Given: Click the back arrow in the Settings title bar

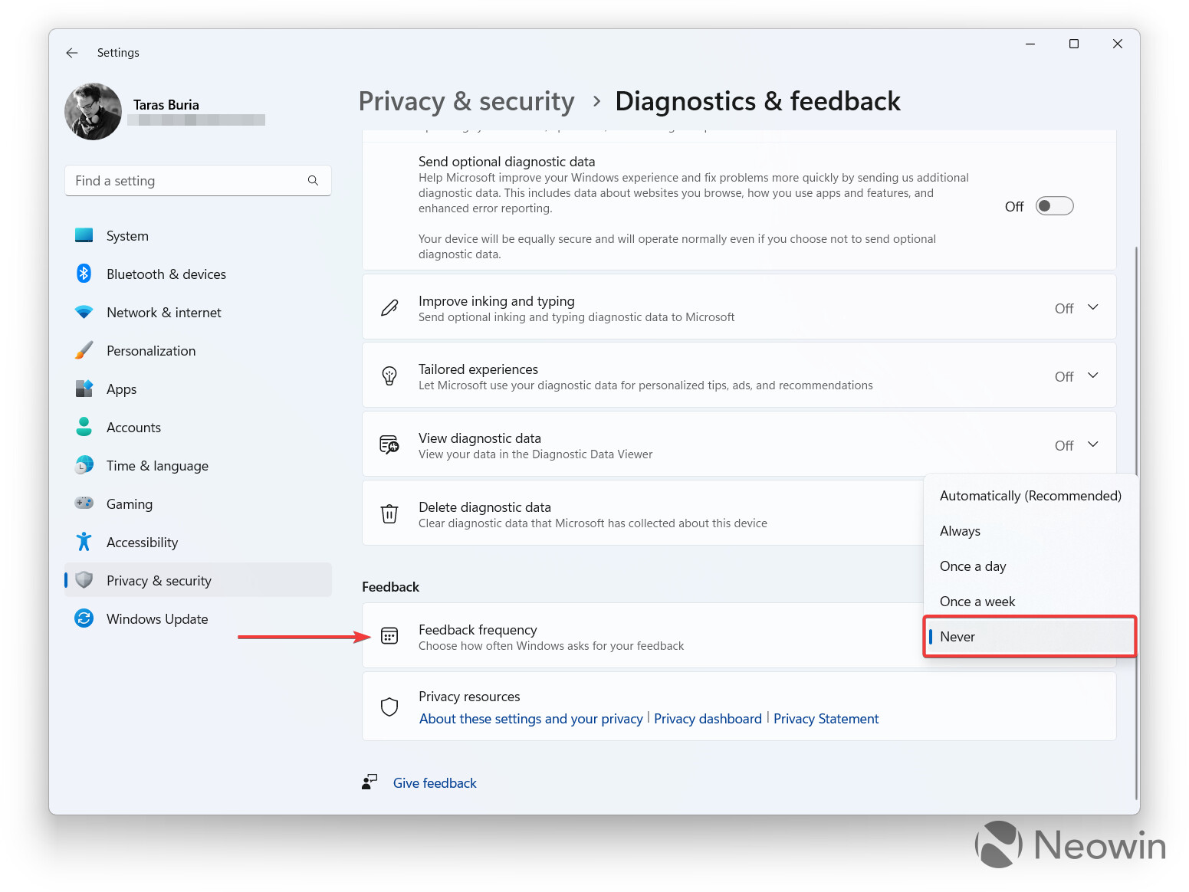Looking at the screenshot, I should (x=72, y=53).
